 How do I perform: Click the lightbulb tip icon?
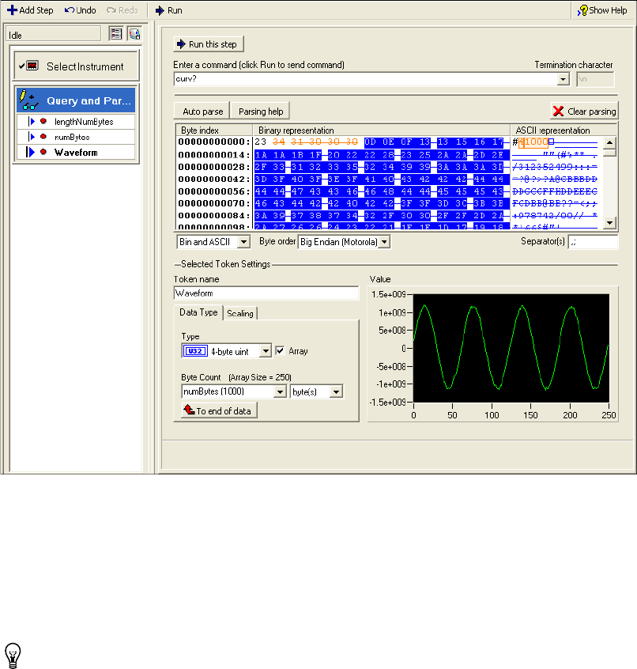click(13, 655)
